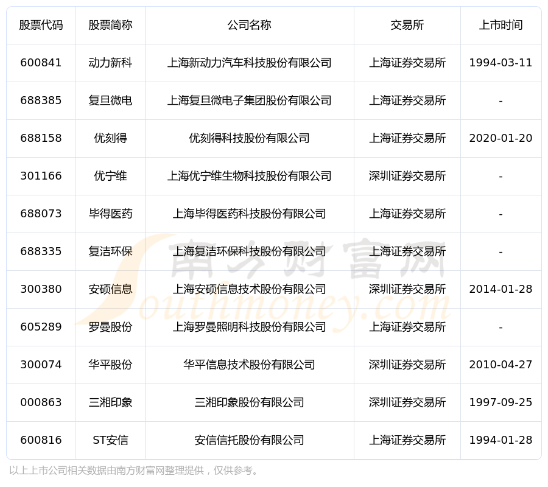The image size is (548, 487).
Task: Click 上海证券交易所 in the ST安信 row
Action: [x=407, y=440]
